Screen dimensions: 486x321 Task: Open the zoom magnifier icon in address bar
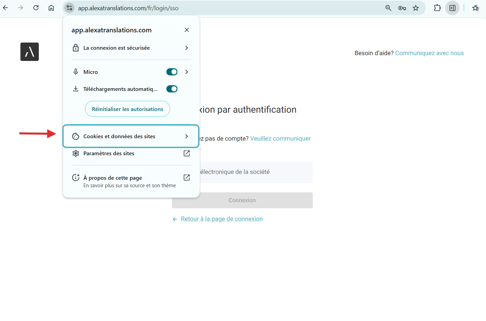point(388,8)
